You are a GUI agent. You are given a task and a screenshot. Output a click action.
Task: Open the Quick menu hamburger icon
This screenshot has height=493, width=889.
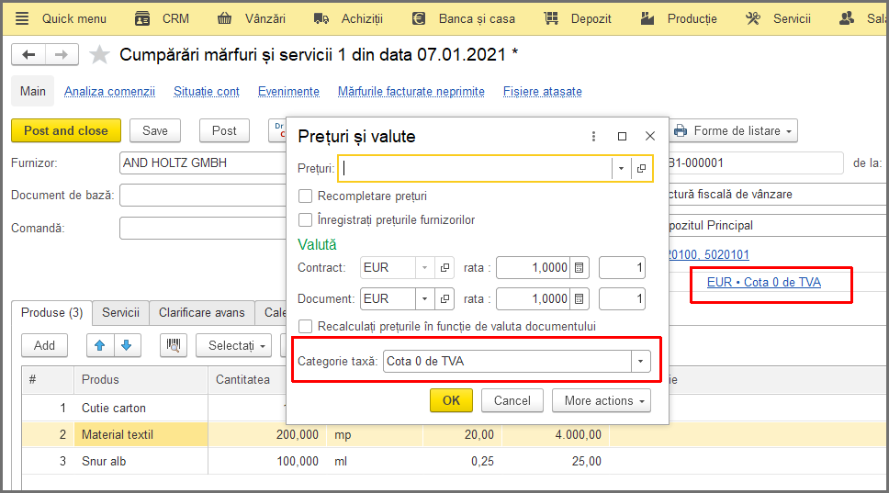(x=21, y=18)
